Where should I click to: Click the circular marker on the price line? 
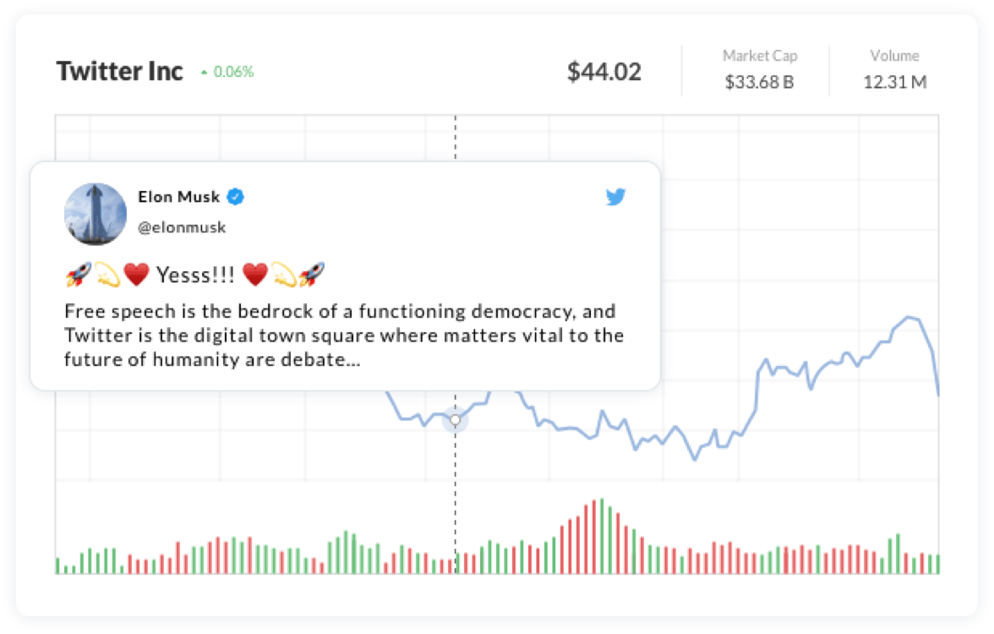click(x=456, y=419)
